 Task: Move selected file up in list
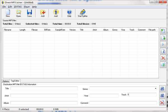[163, 31]
